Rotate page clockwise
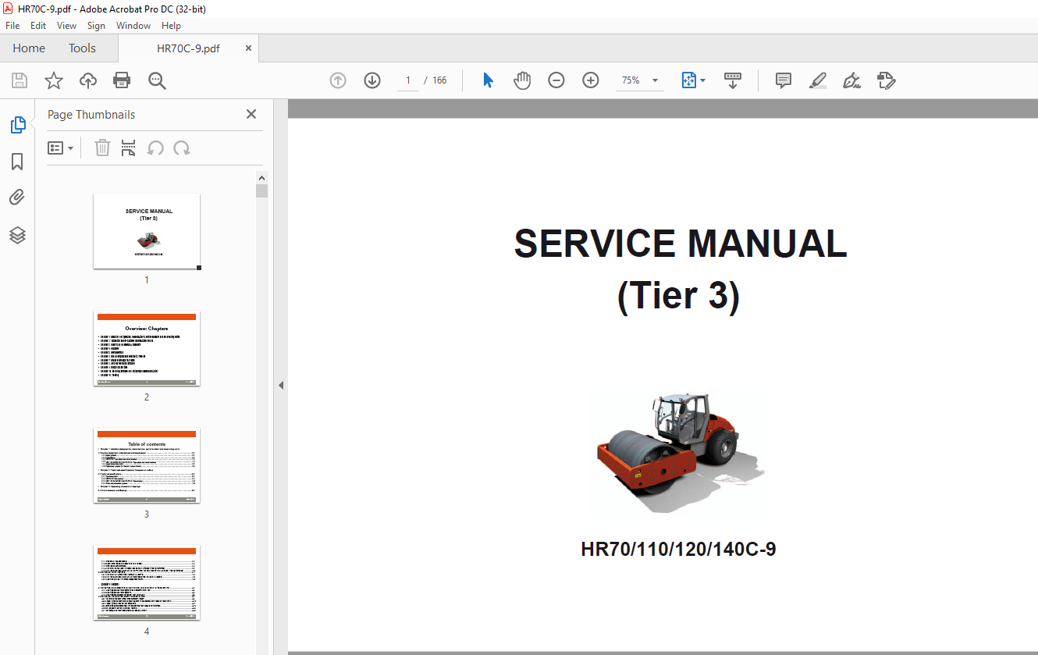This screenshot has width=1038, height=655. point(182,148)
